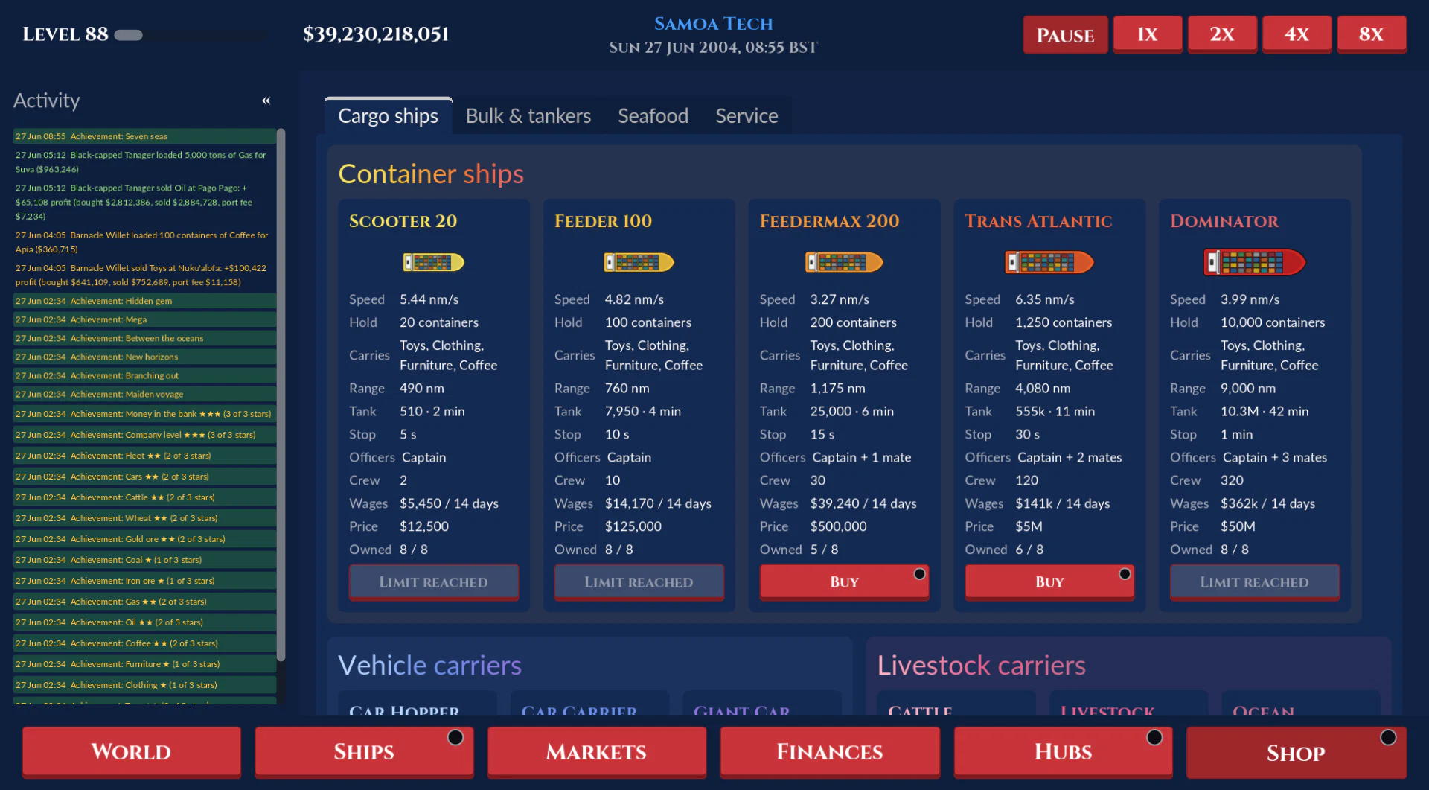Image resolution: width=1429 pixels, height=790 pixels.
Task: Collapse the Activity panel with the chevron
Action: 266,101
